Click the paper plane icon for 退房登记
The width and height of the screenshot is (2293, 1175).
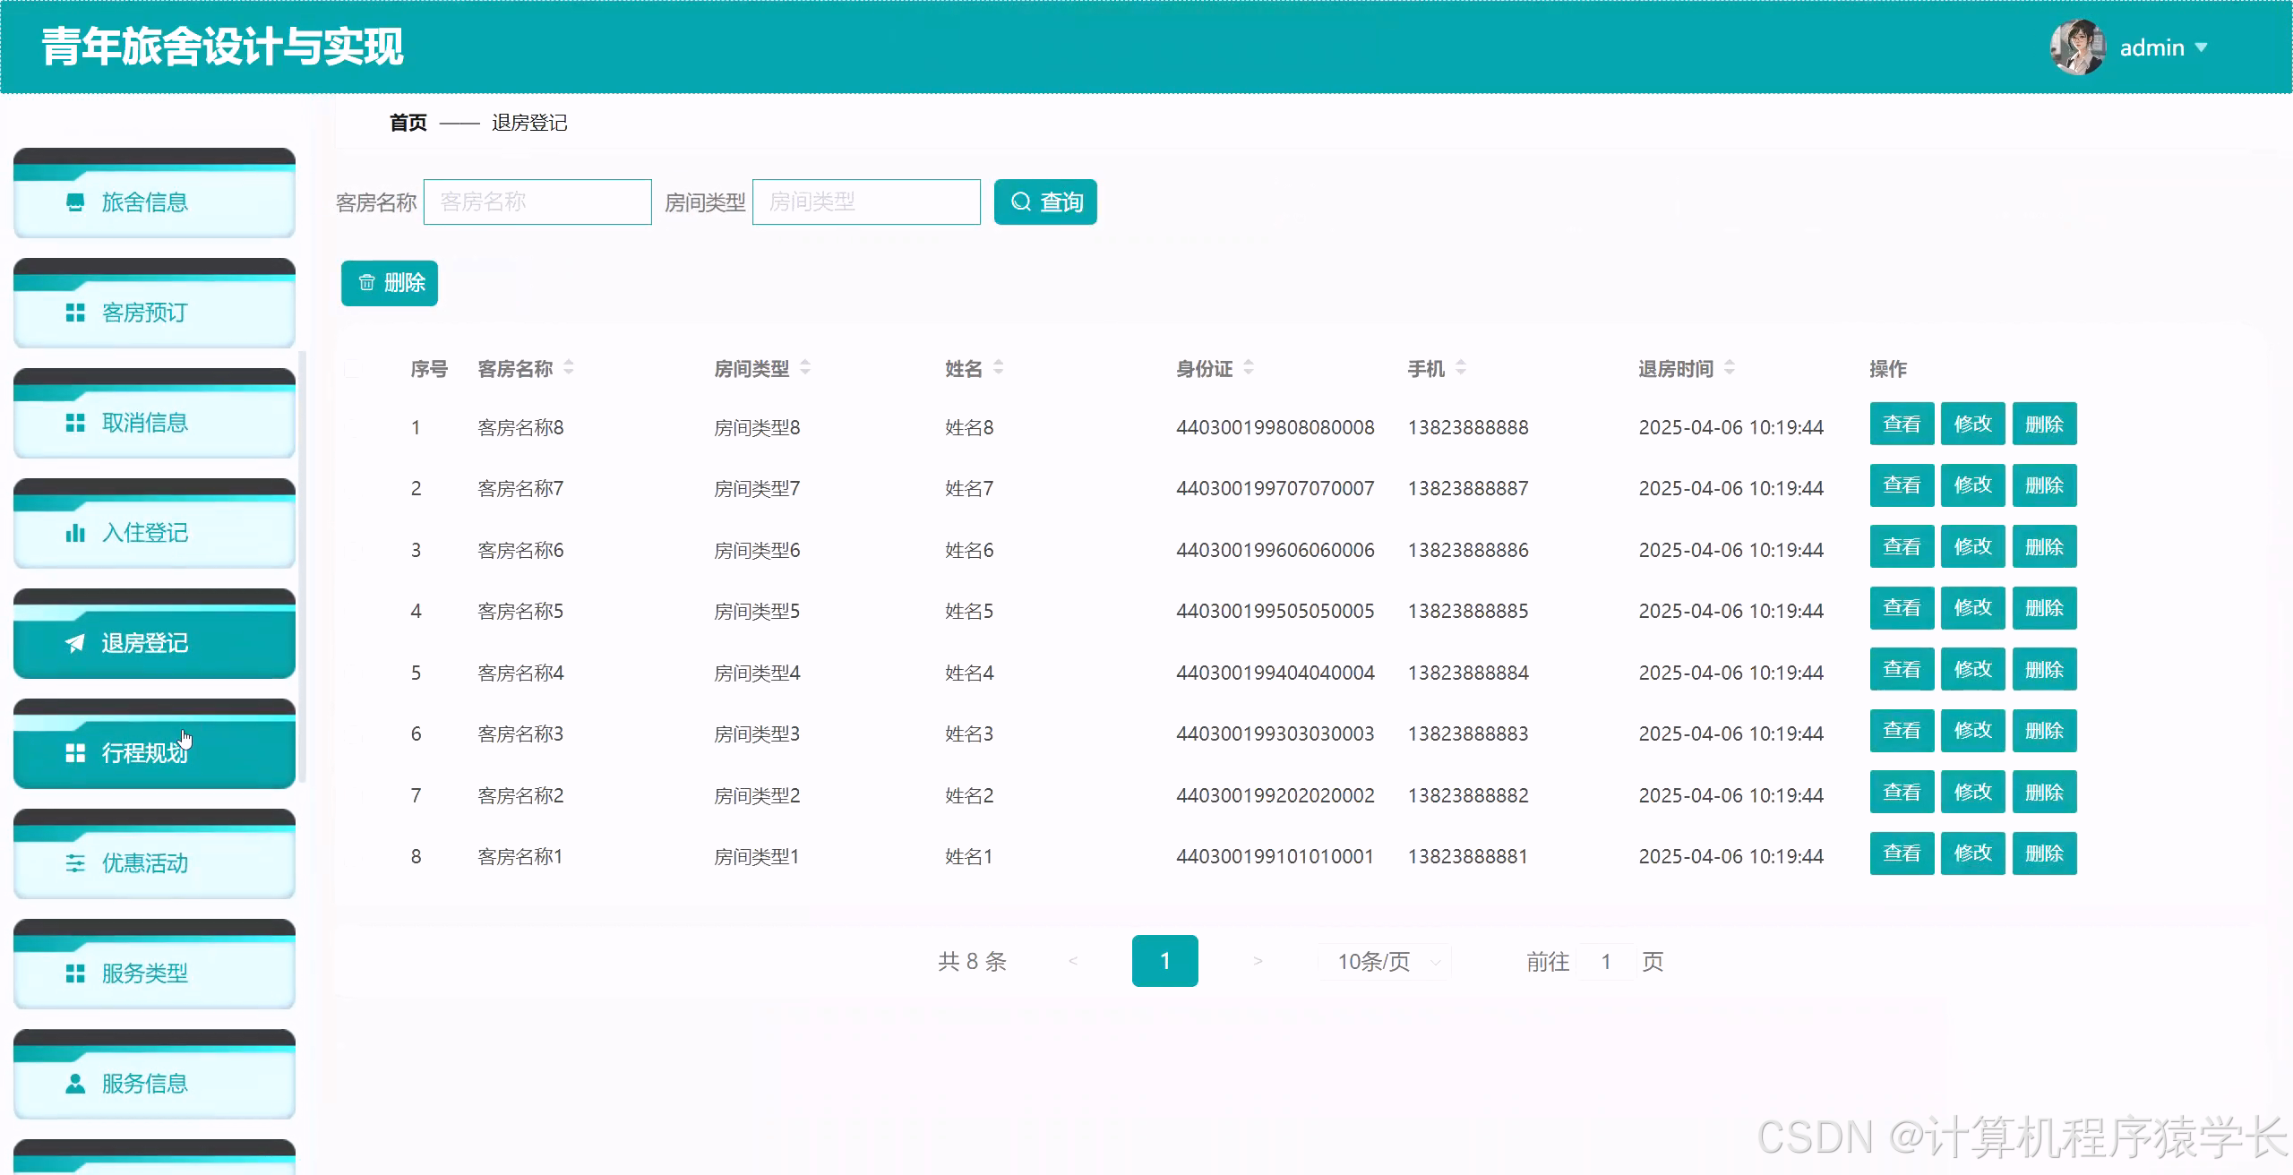coord(75,643)
